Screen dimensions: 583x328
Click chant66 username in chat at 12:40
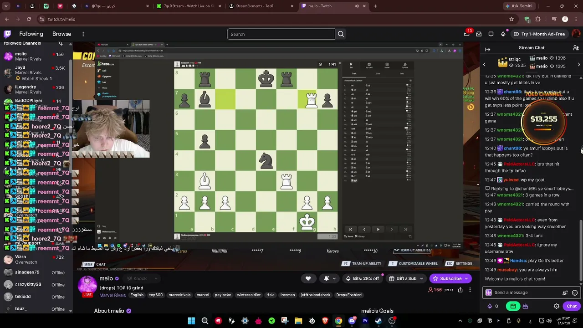(512, 148)
